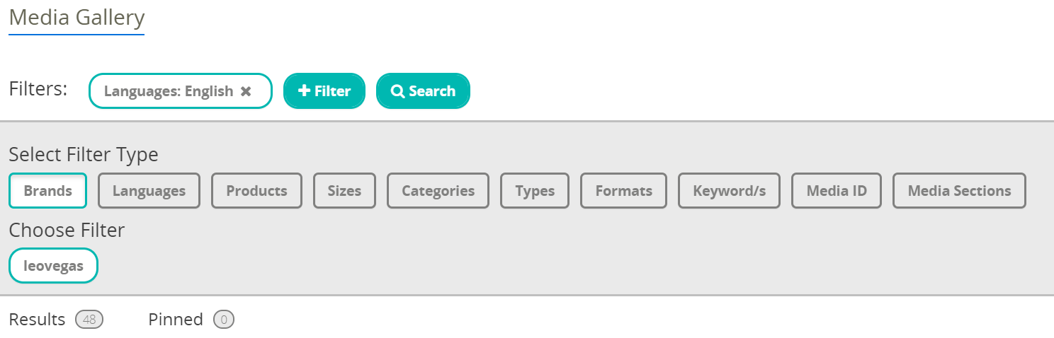Pick the Sizes filter type
This screenshot has height=338, width=1054.
[x=344, y=191]
